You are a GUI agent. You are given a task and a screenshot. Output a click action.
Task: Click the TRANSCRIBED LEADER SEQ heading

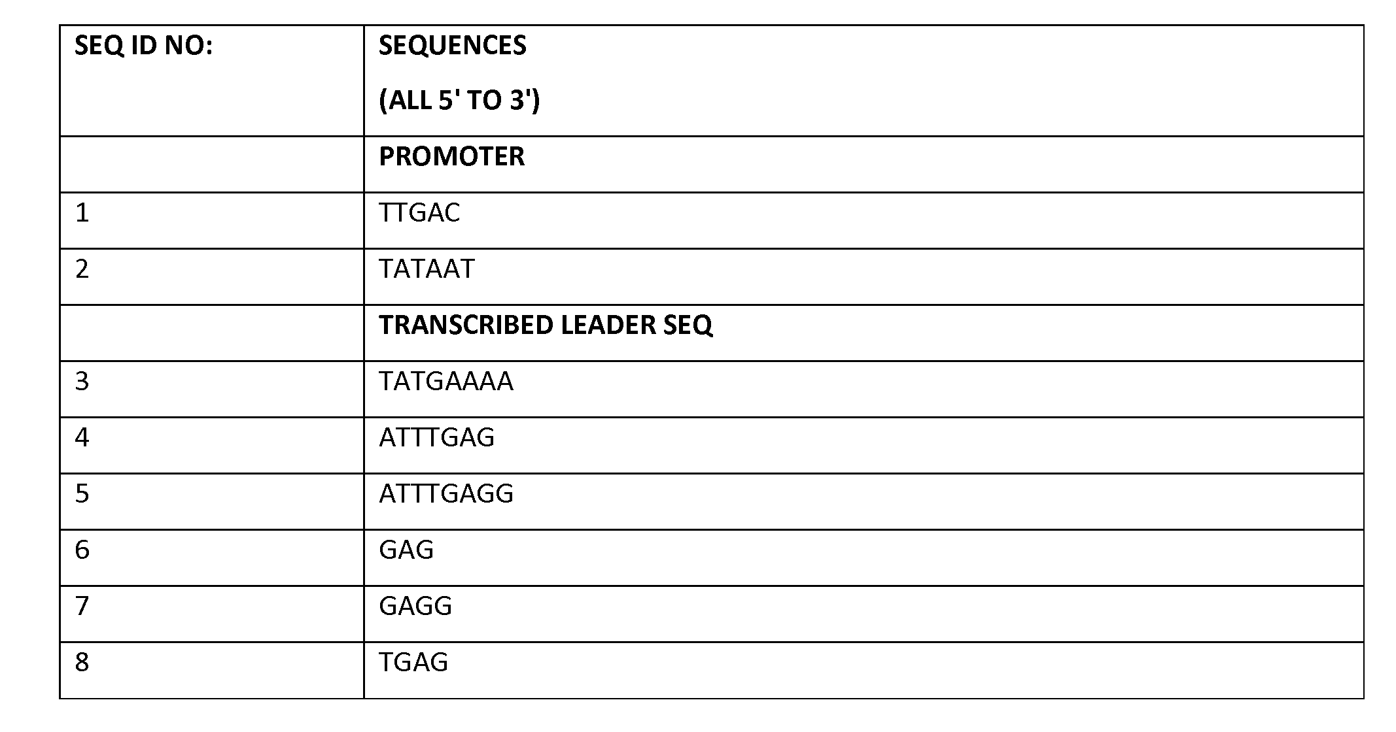click(545, 325)
